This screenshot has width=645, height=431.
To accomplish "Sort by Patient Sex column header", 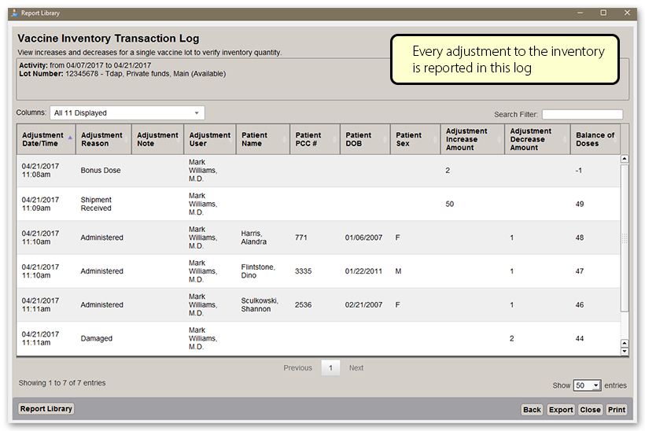I will [415, 139].
